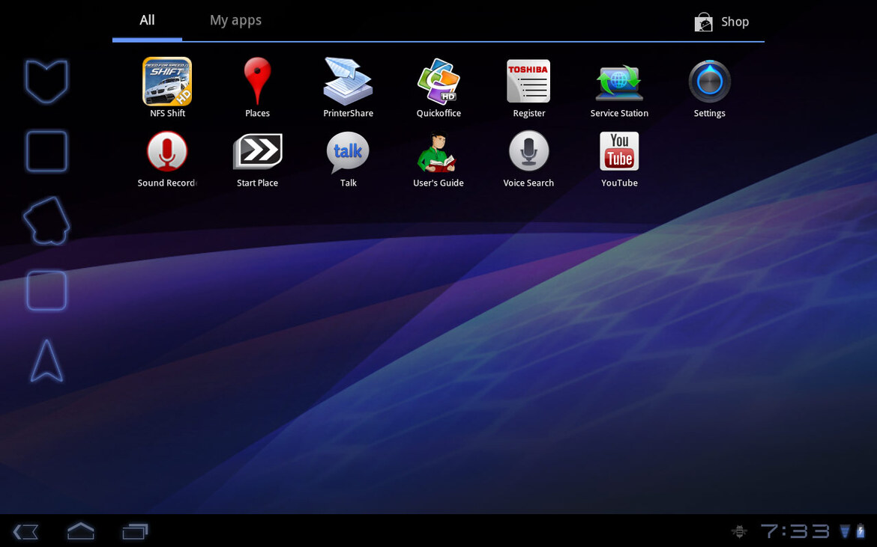
Task: Click the tilted square outline on the left
Action: tap(46, 221)
